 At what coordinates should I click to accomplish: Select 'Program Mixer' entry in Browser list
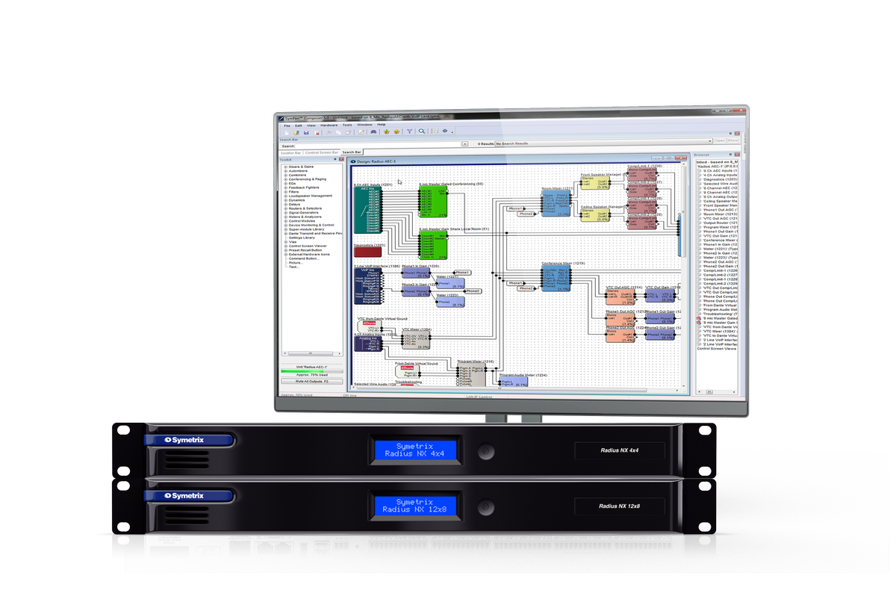click(x=718, y=227)
